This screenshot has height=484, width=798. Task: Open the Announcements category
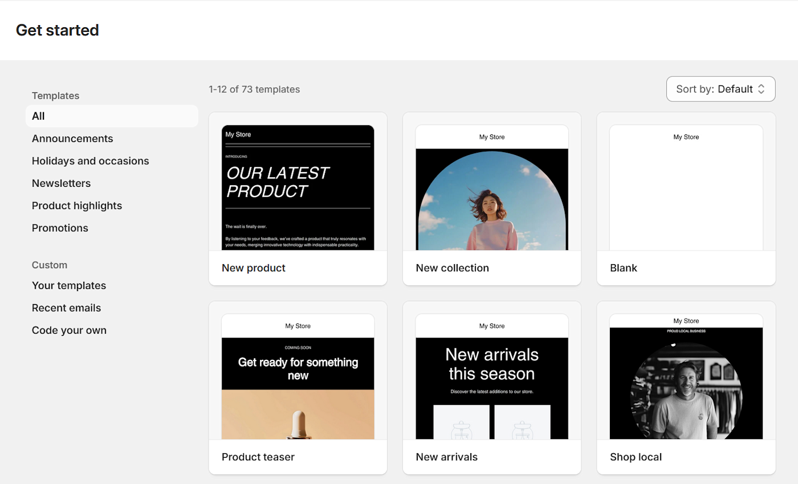tap(72, 138)
